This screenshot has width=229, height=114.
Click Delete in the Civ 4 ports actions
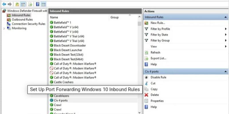point(155,95)
